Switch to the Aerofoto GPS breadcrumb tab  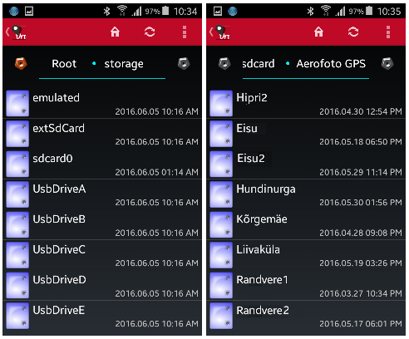point(331,64)
